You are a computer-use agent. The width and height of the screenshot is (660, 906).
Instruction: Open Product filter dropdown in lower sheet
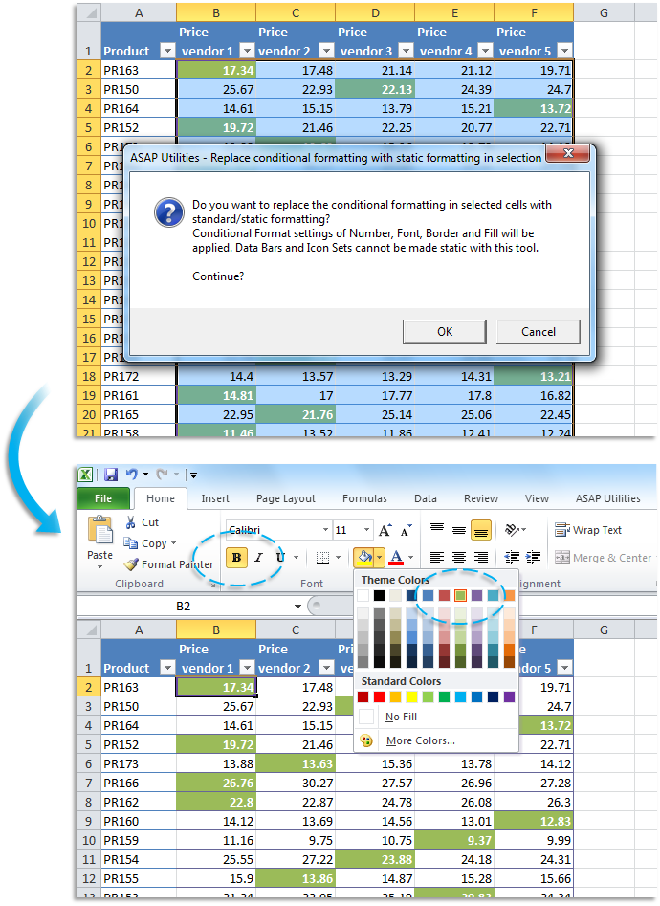pos(167,668)
